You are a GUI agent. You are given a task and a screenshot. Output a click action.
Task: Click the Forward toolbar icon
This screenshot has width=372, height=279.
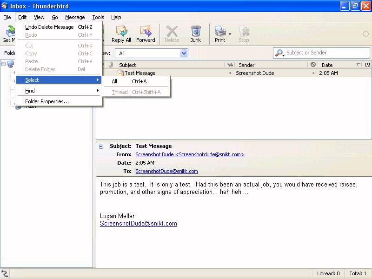tap(146, 31)
